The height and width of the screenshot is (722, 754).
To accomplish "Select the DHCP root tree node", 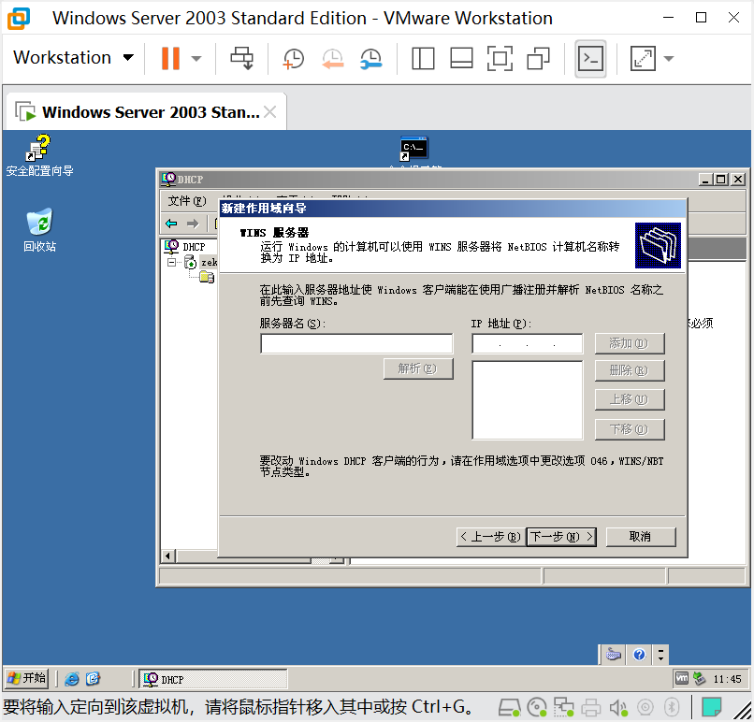I will 185,247.
